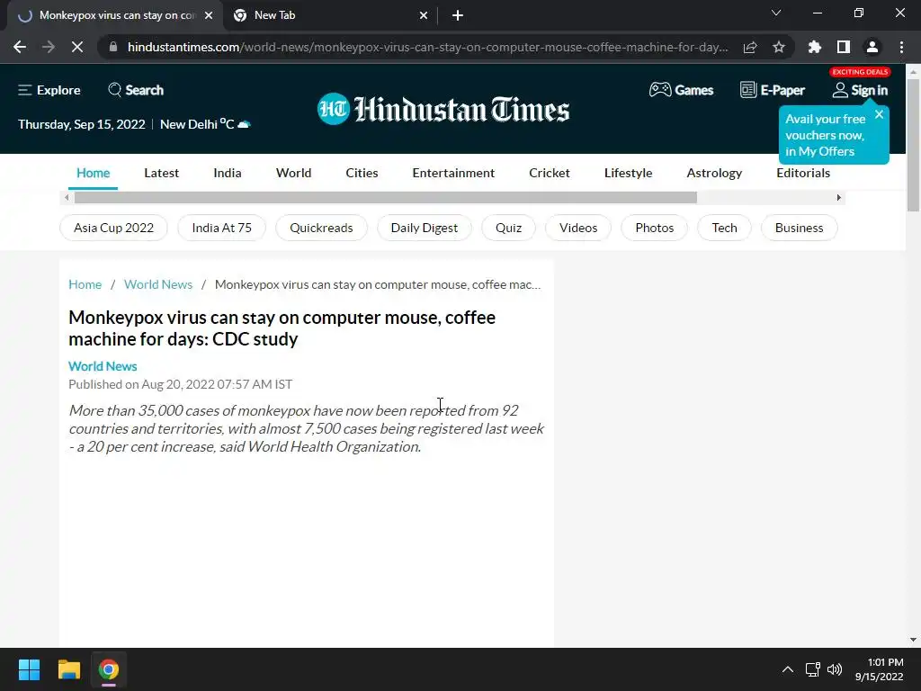Image resolution: width=921 pixels, height=691 pixels.
Task: Click the article headline text
Action: click(x=282, y=328)
